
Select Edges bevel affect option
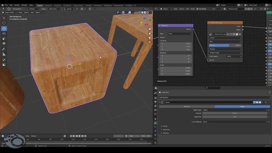pyautogui.click(x=242, y=107)
